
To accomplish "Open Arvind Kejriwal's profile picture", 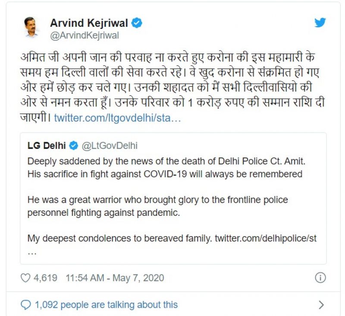I will coord(31,28).
